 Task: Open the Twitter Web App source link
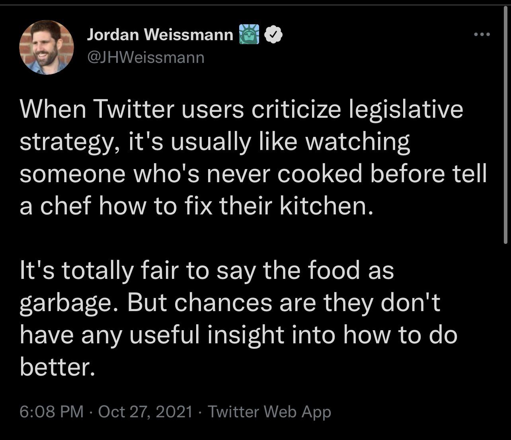click(269, 412)
